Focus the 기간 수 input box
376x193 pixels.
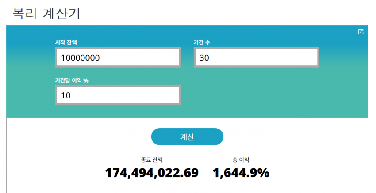(x=257, y=57)
